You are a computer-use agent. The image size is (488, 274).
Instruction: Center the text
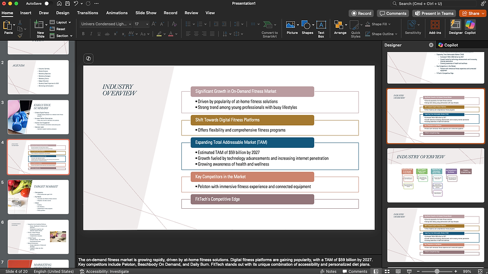point(196,34)
